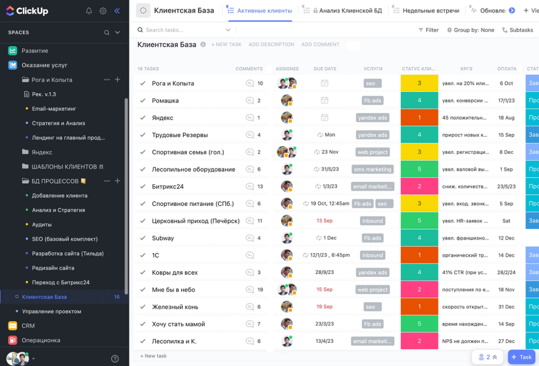This screenshot has width=539, height=366.
Task: Open Subtasks display options
Action: [x=518, y=30]
